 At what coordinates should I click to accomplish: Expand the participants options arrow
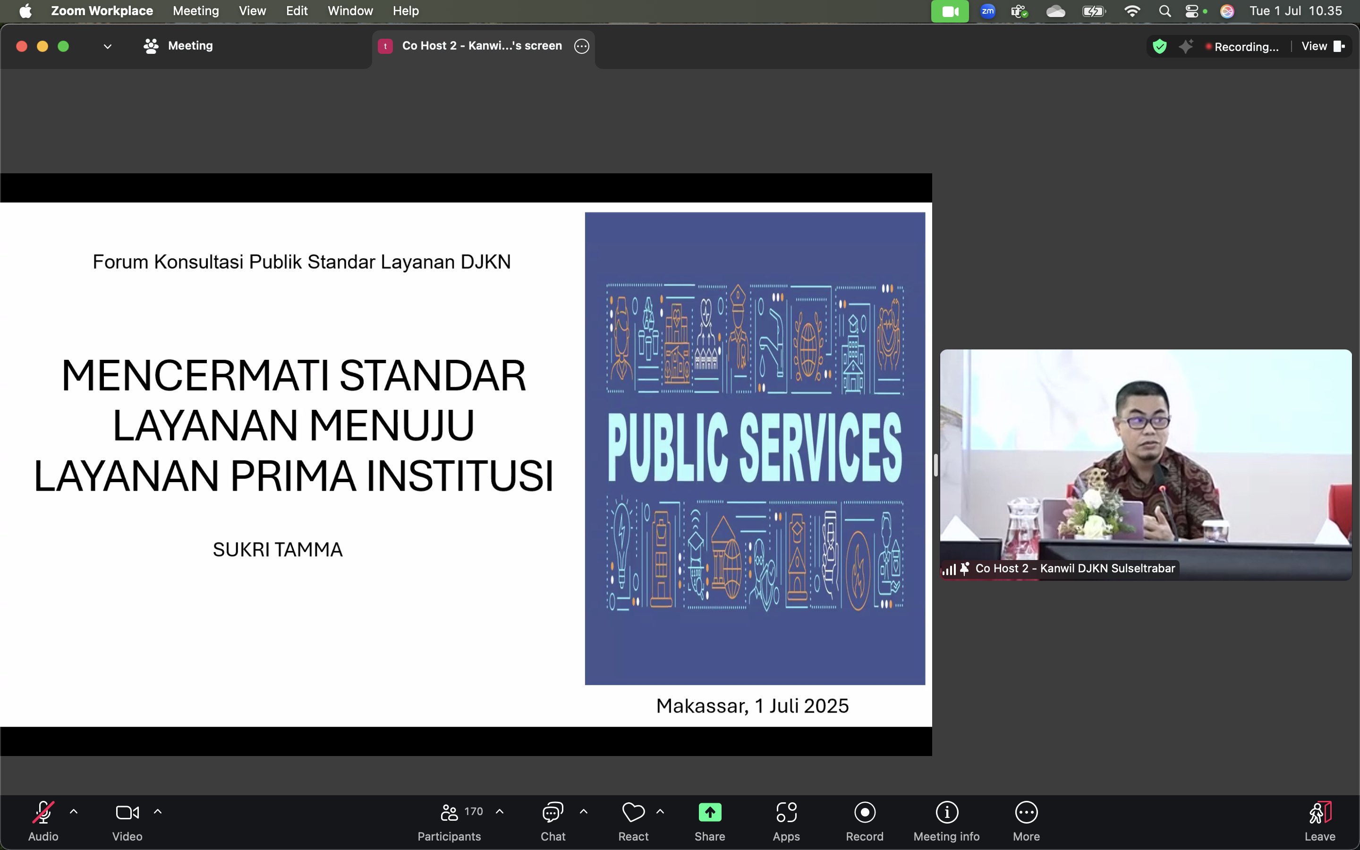click(500, 811)
